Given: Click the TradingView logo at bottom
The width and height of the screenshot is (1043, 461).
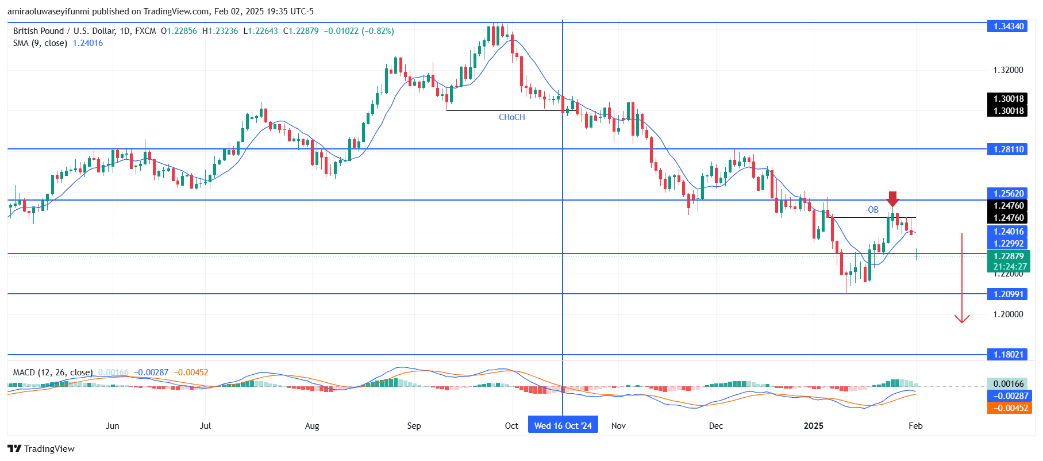Looking at the screenshot, I should click(41, 449).
